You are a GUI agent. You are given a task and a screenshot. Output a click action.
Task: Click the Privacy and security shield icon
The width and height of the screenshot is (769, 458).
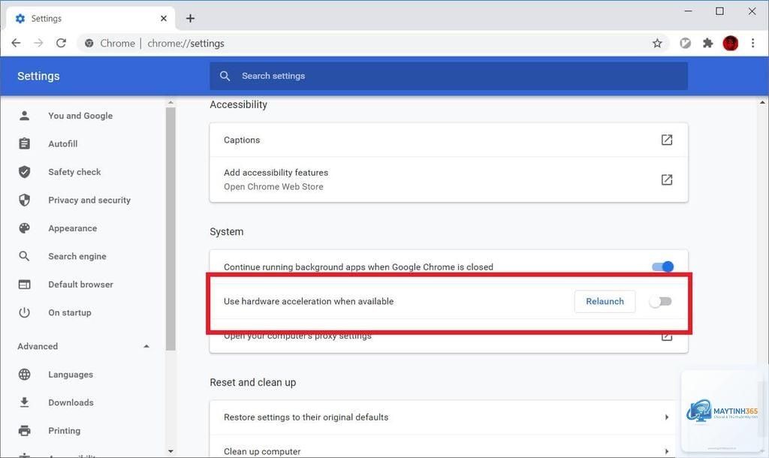point(24,200)
